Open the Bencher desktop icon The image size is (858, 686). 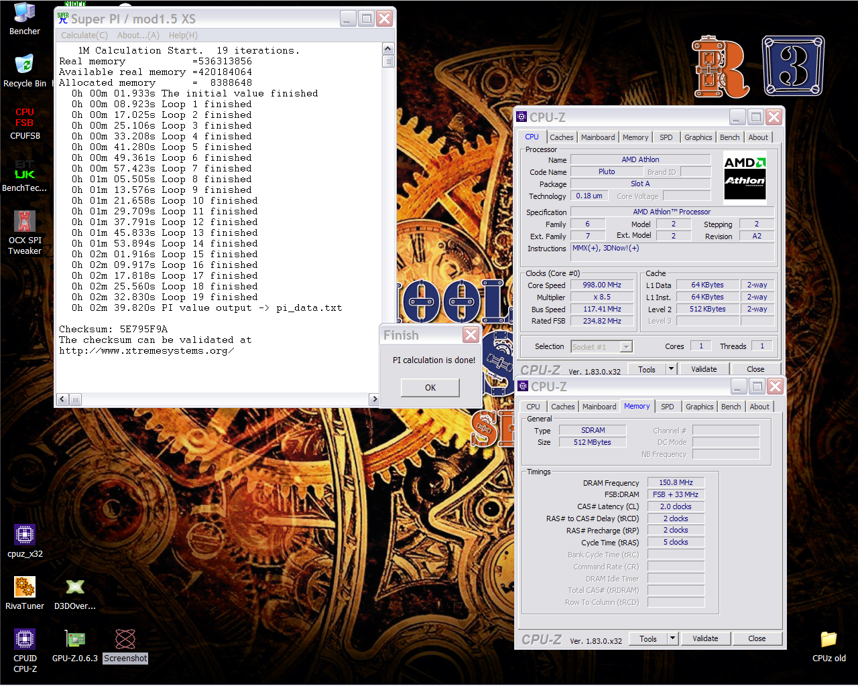pyautogui.click(x=25, y=19)
